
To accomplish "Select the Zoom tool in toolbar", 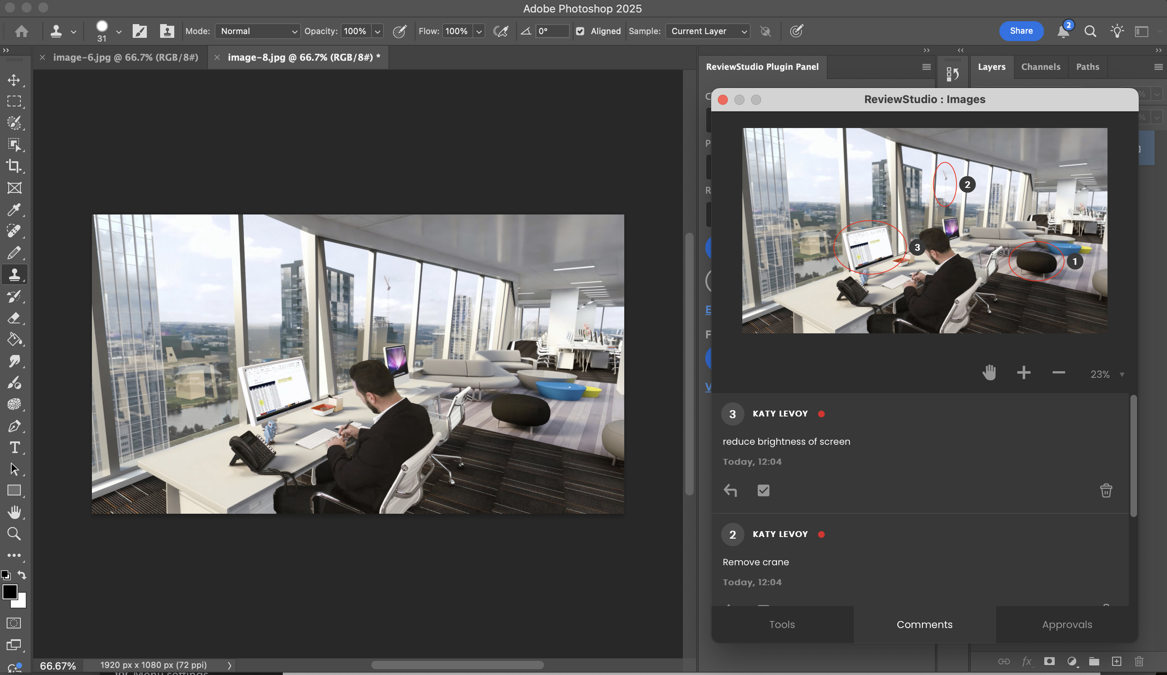I will click(x=14, y=534).
